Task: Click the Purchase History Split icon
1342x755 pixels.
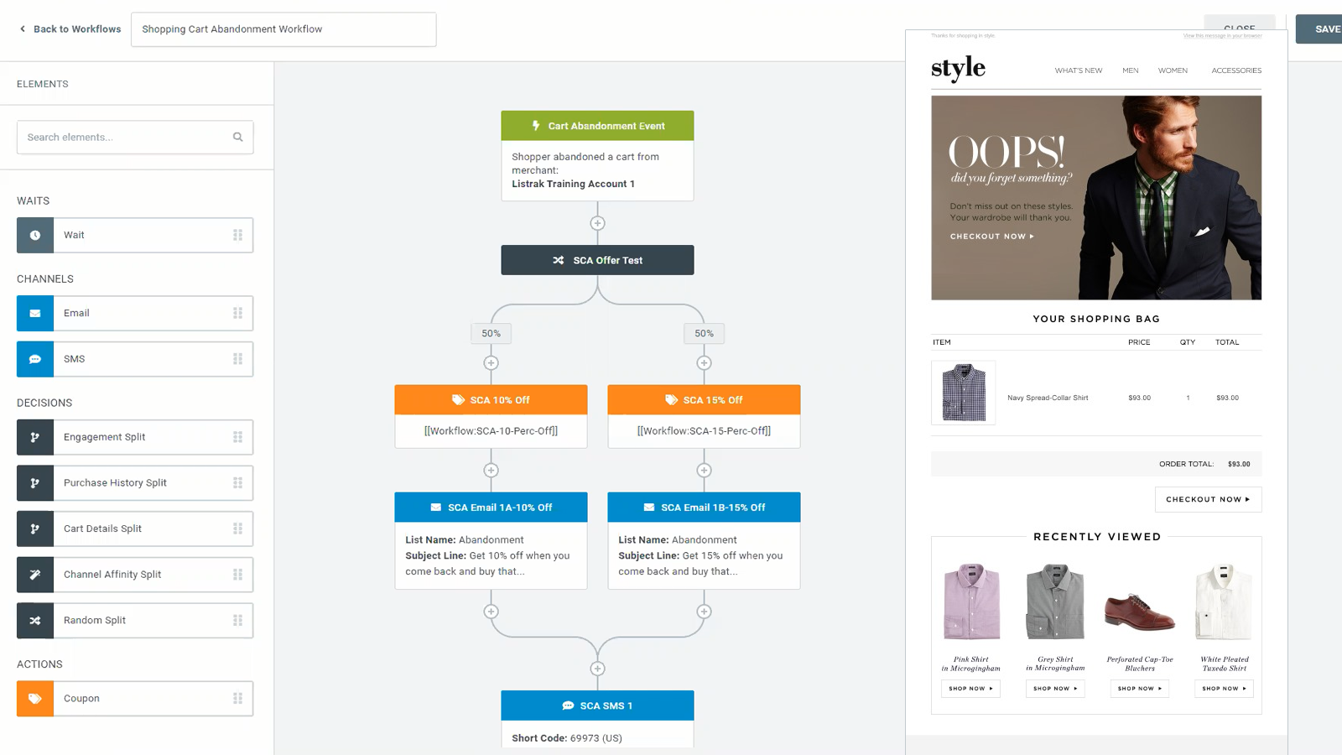Action: pyautogui.click(x=34, y=482)
